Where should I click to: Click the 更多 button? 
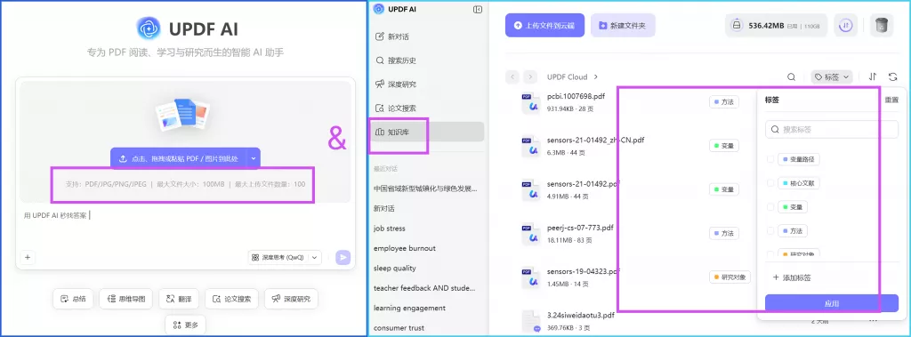click(185, 325)
